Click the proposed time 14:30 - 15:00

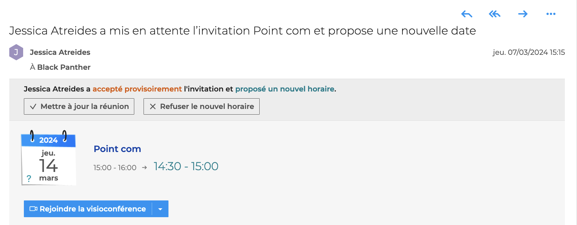click(186, 166)
